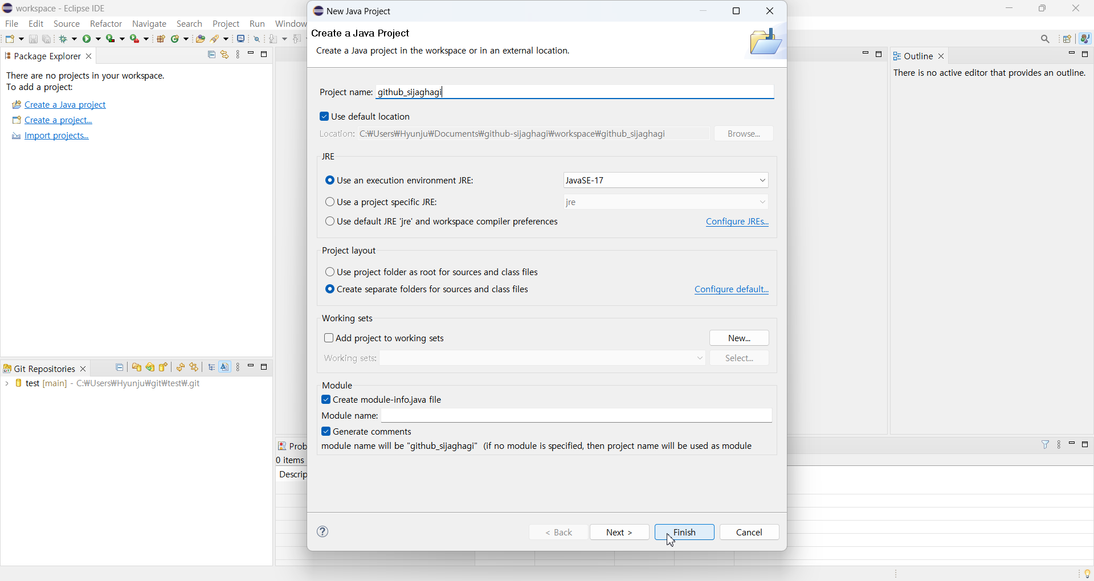Click the Debug bug icon
The width and height of the screenshot is (1094, 581).
(x=64, y=39)
